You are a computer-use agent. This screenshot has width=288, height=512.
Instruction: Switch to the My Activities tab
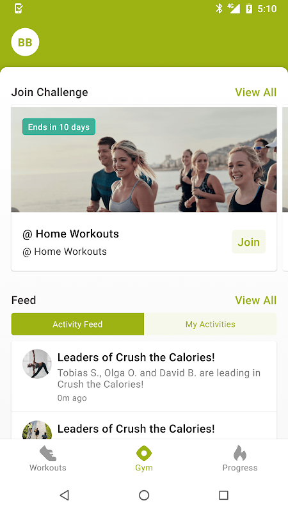[x=211, y=324]
